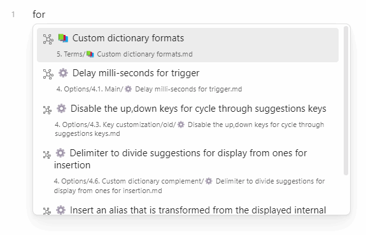Click the path 4. Options/4.1. Main/Delay milli-seconds
Viewport: 366px width, 235px height.
pos(149,89)
